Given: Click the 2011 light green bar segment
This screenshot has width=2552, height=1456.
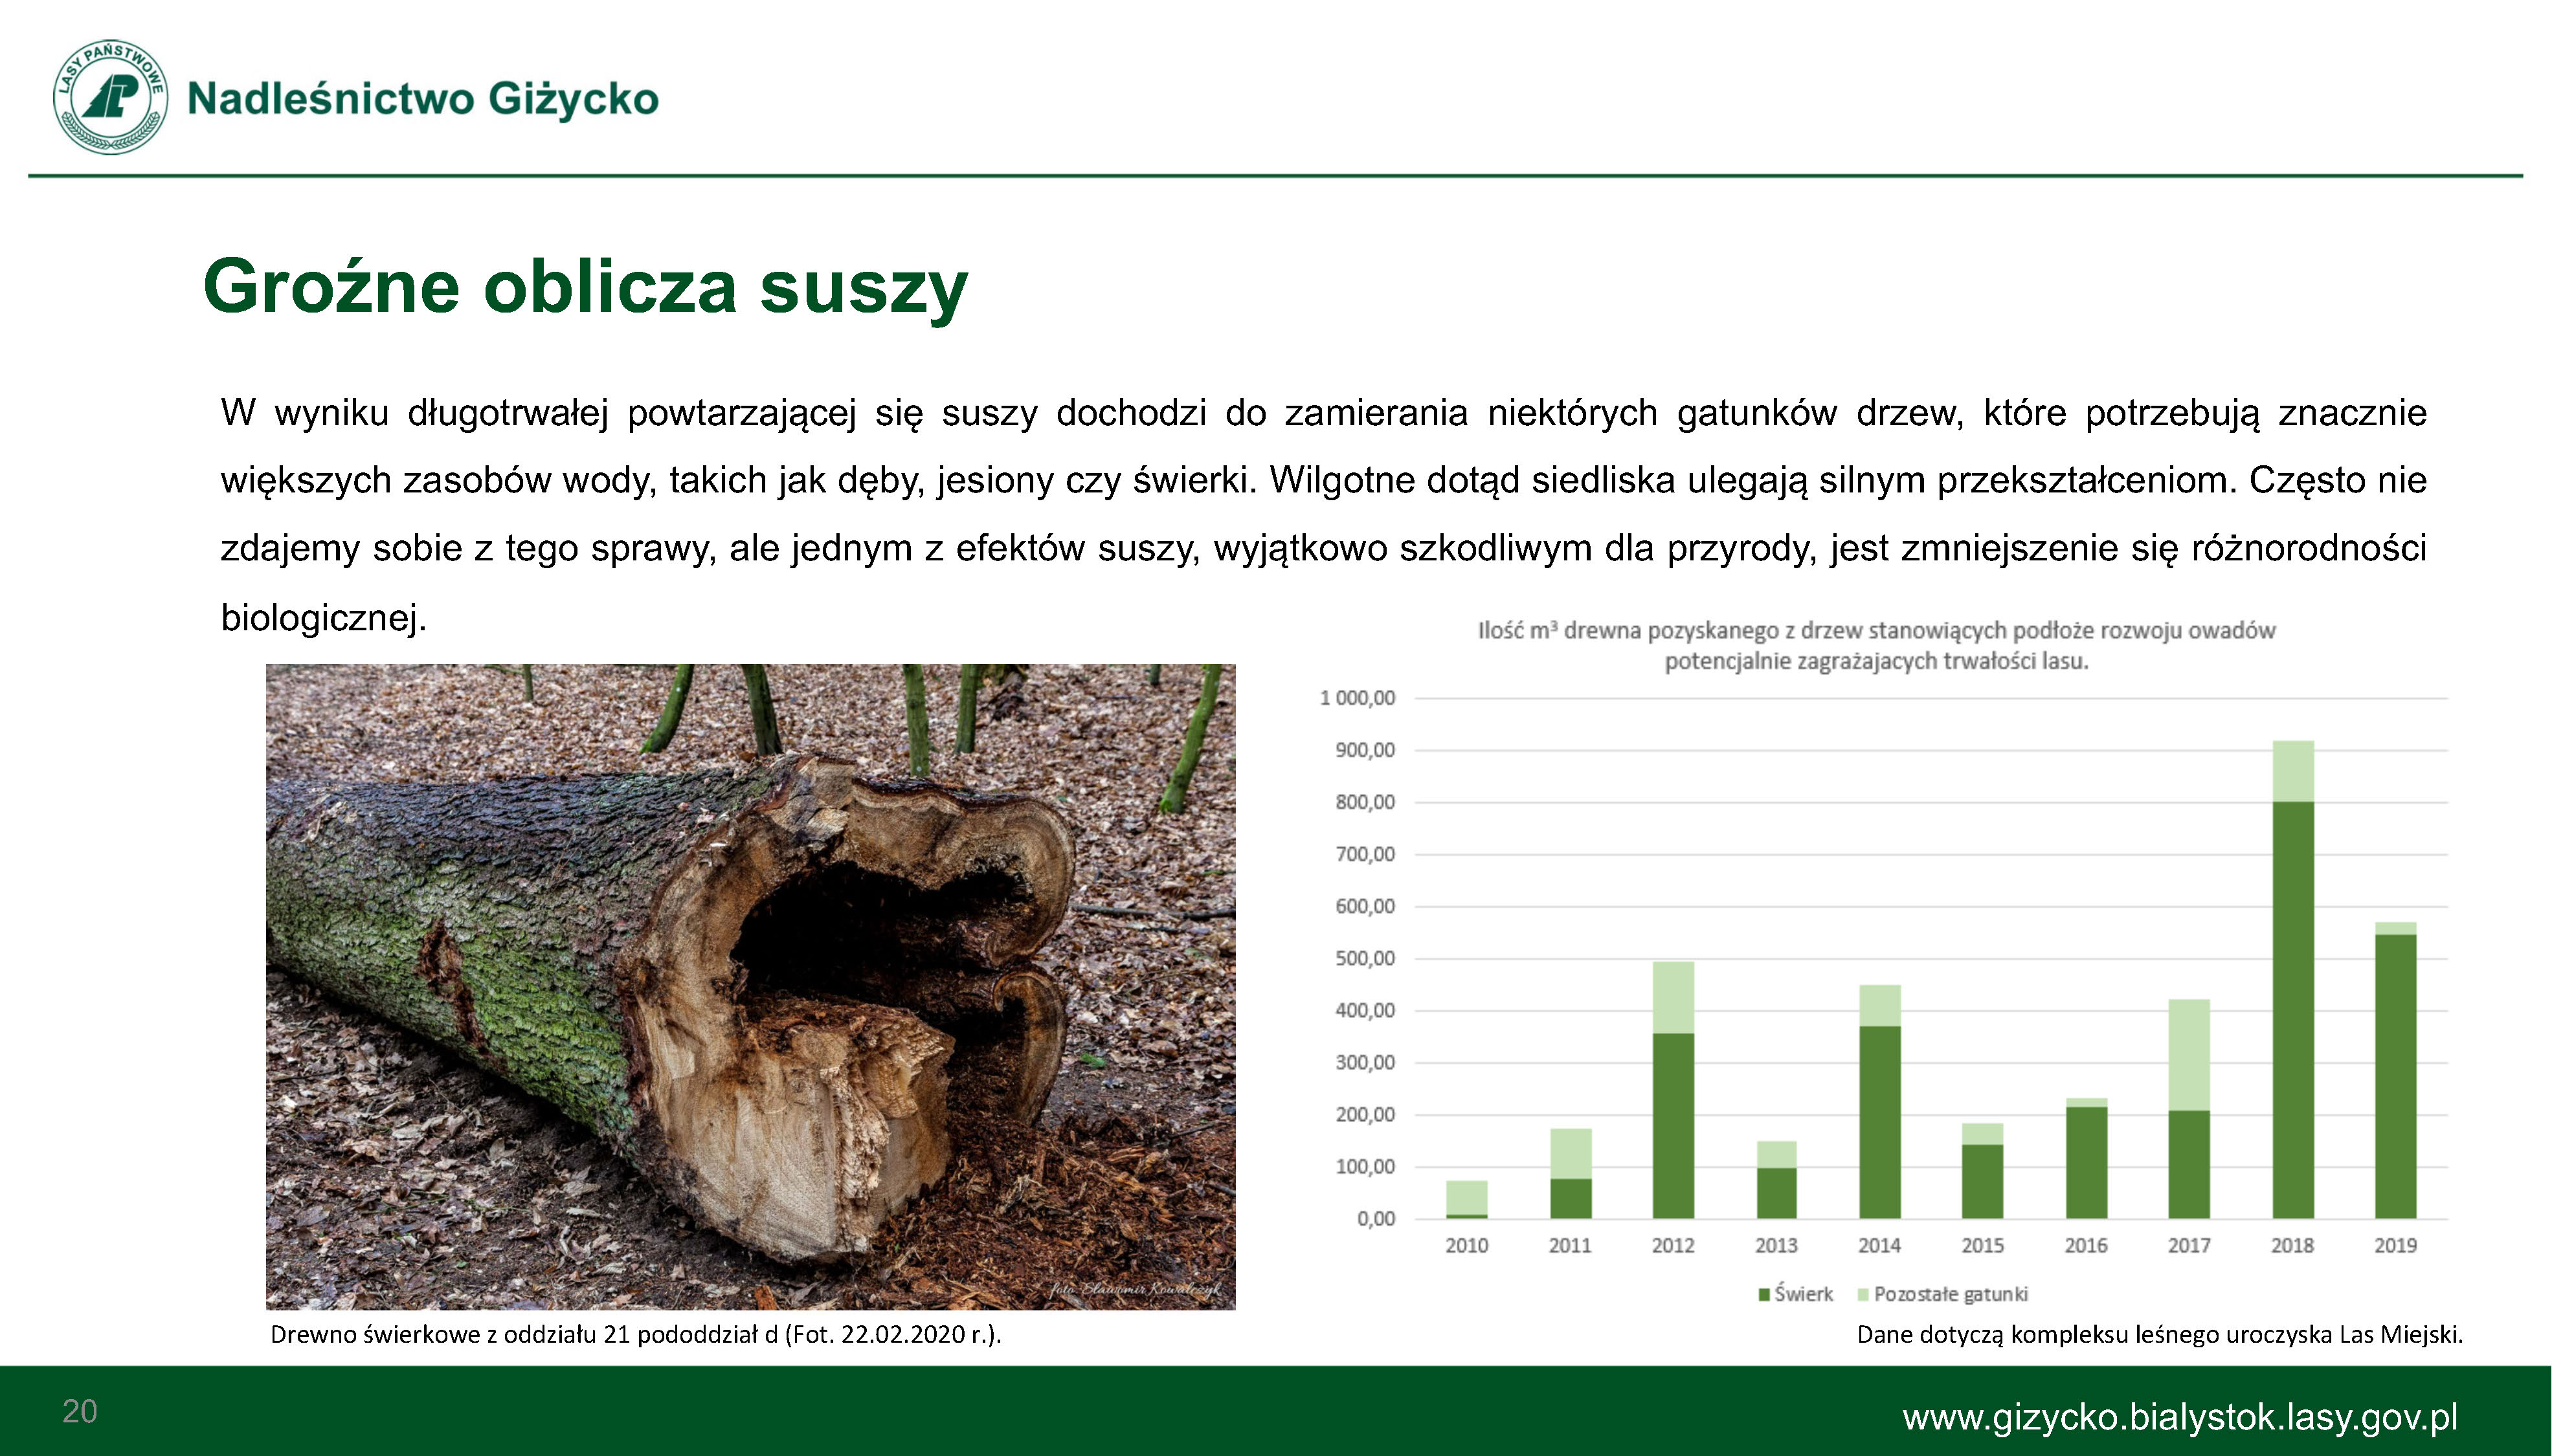Looking at the screenshot, I should click(x=1571, y=1154).
